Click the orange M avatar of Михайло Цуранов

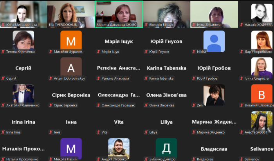[71, 41]
